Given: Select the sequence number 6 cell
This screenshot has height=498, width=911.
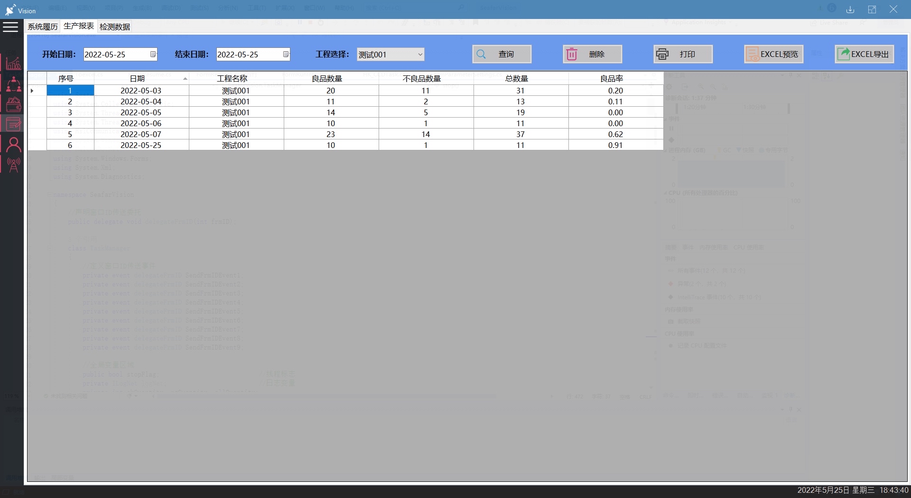Looking at the screenshot, I should [x=70, y=145].
